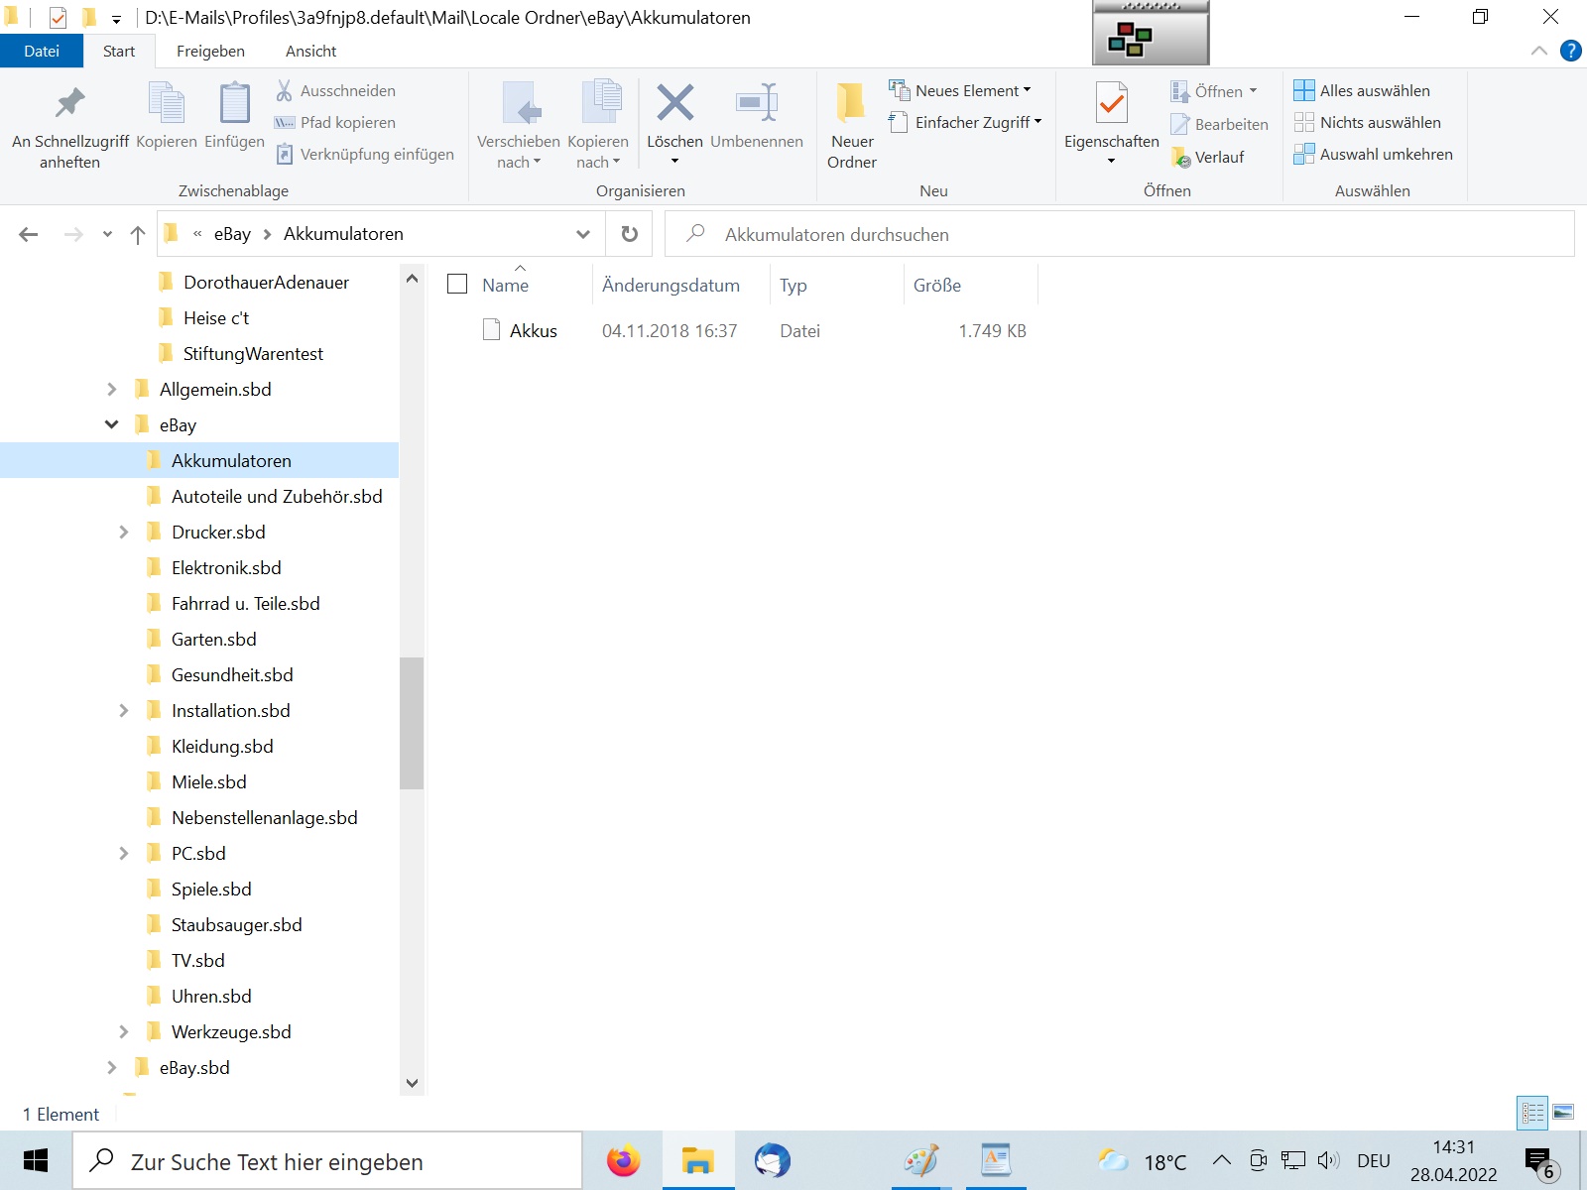Expand the Installation.sbd tree node

(x=124, y=710)
